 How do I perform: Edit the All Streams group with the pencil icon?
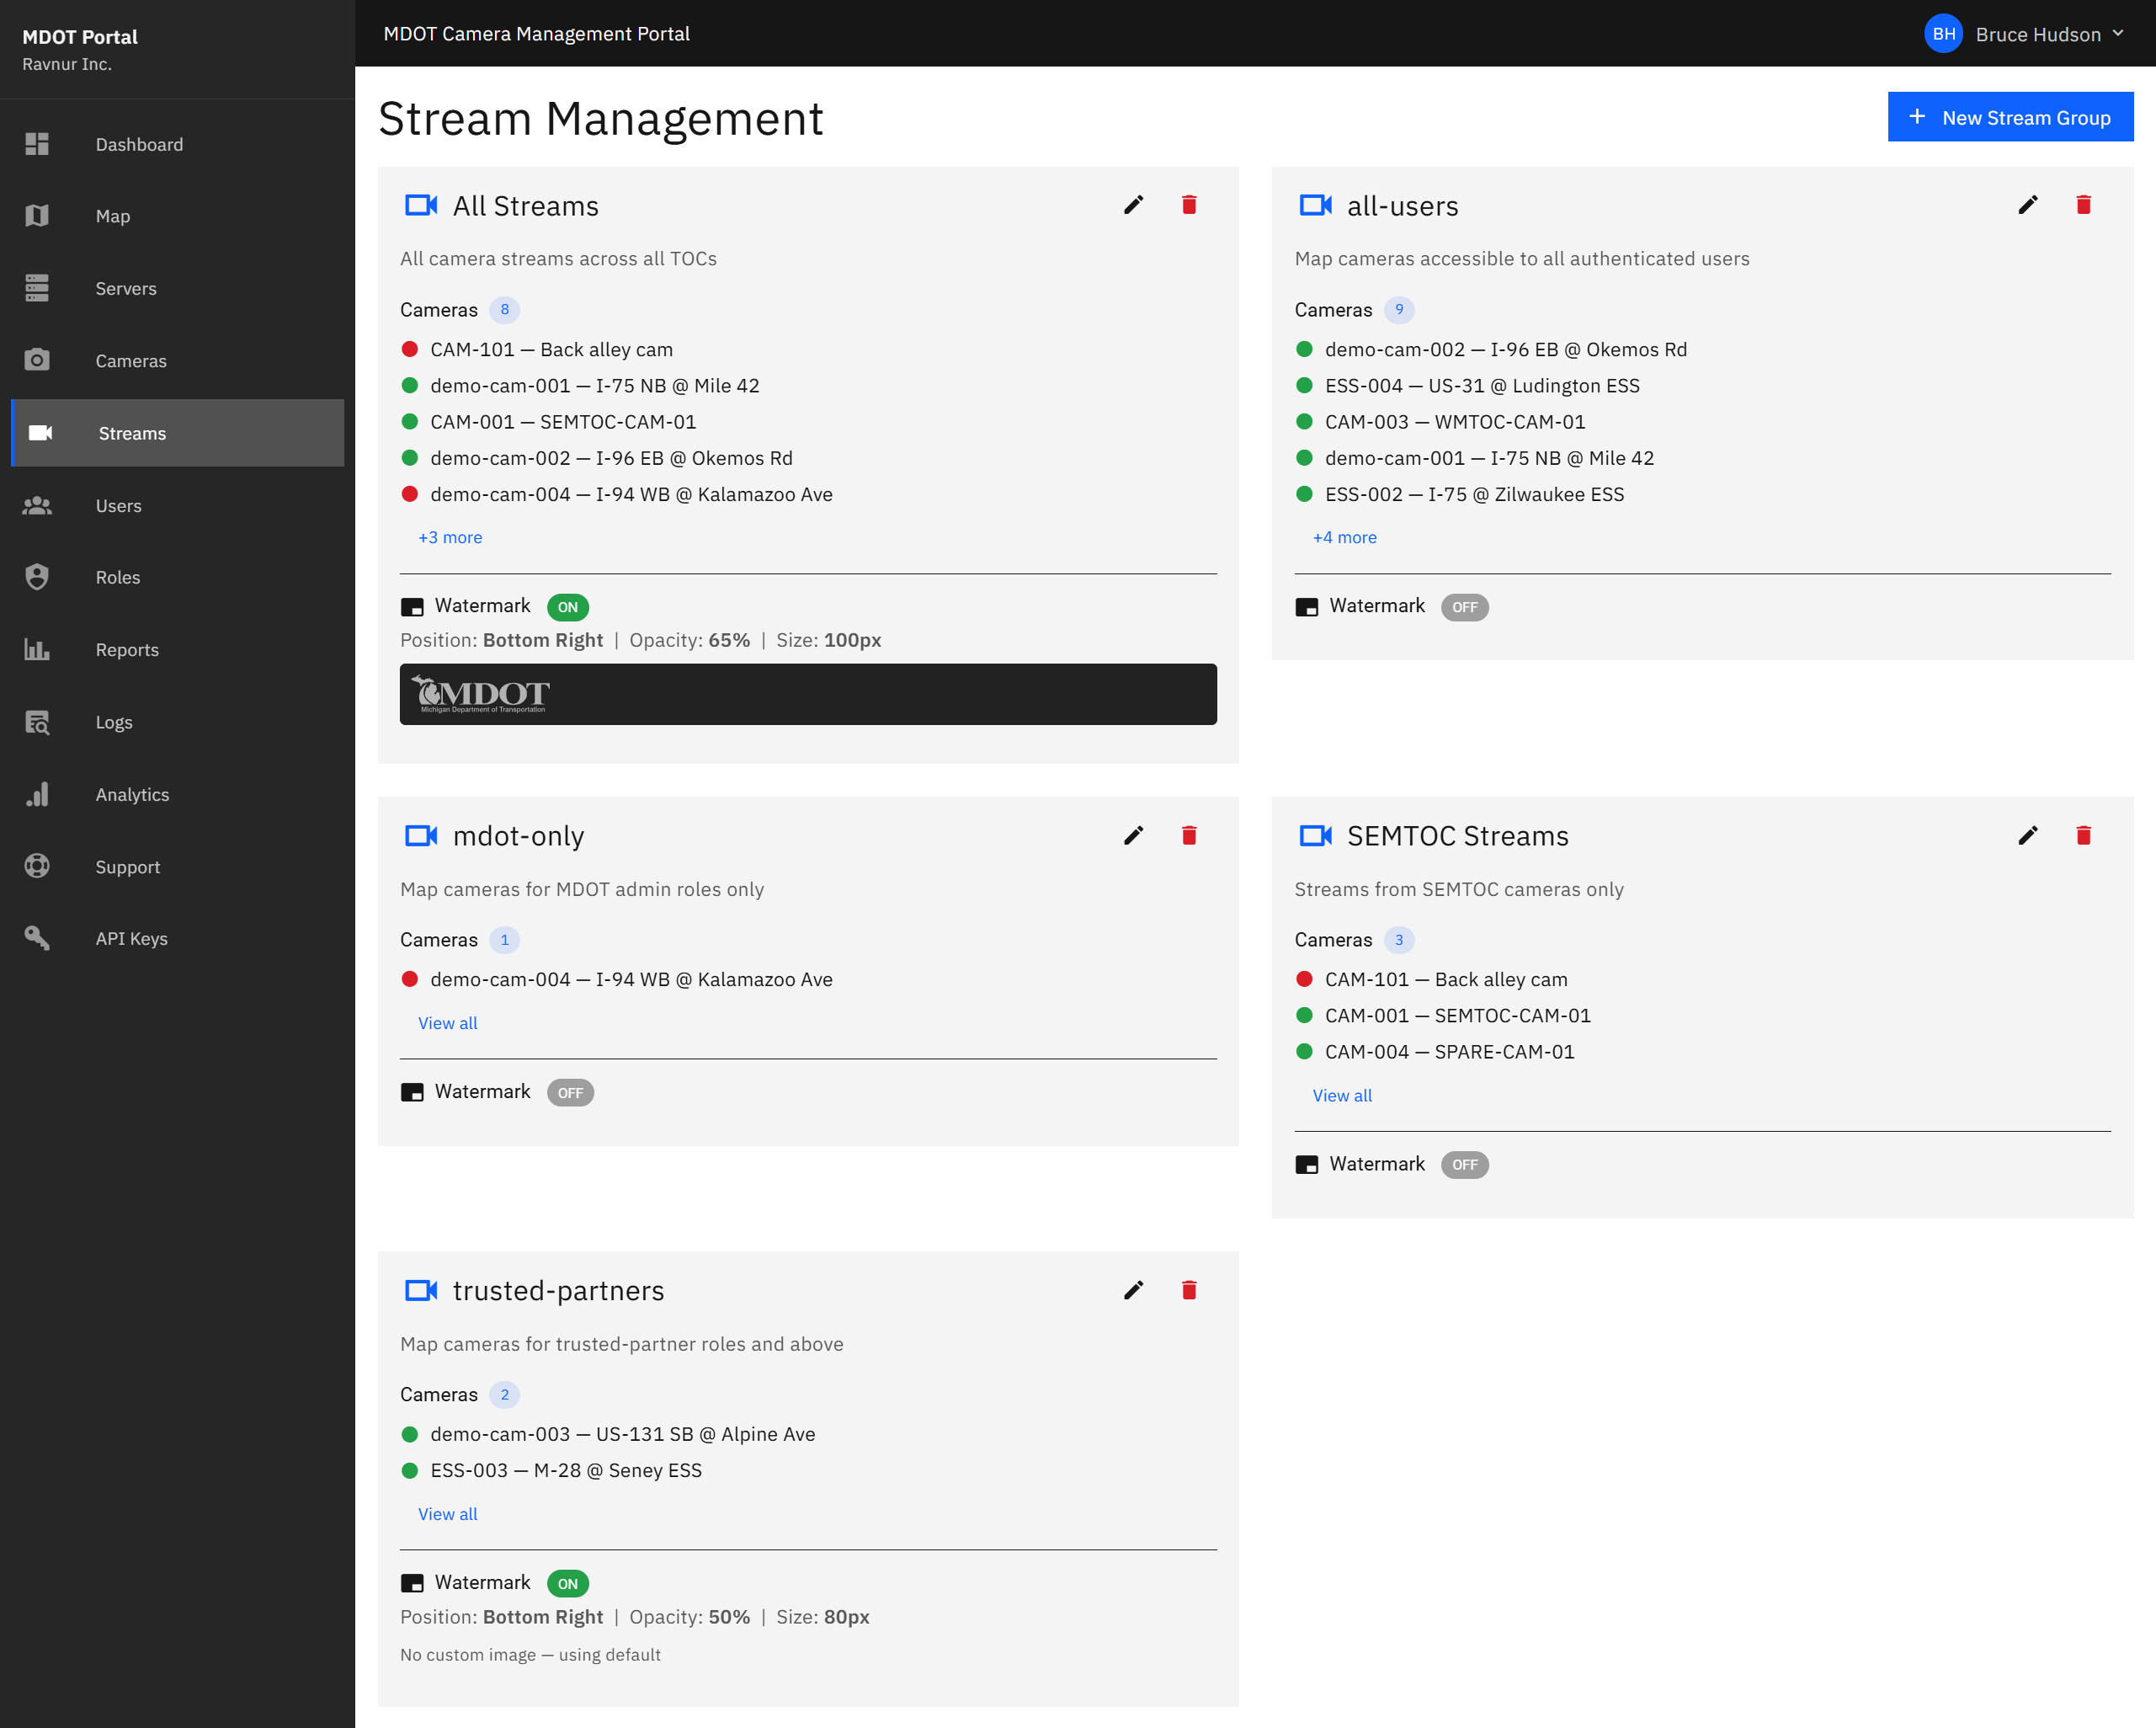pyautogui.click(x=1133, y=204)
